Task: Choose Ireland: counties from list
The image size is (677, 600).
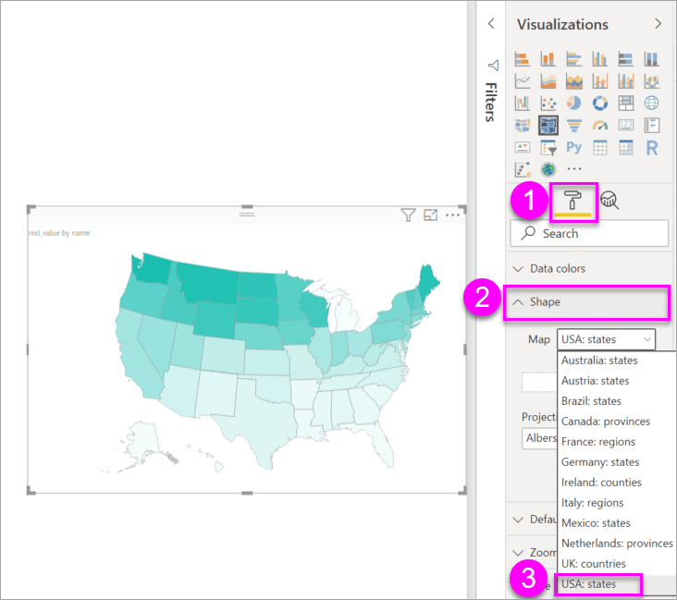Action: pyautogui.click(x=601, y=483)
